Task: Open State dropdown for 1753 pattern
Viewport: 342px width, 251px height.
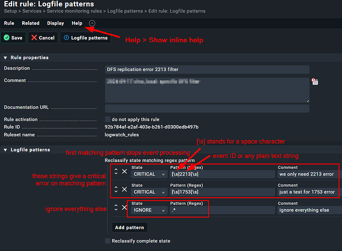Action: 149,192
